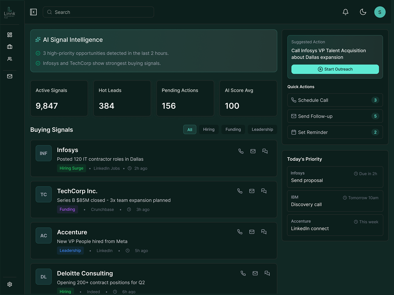Select the Hiring filter tab

pyautogui.click(x=209, y=130)
